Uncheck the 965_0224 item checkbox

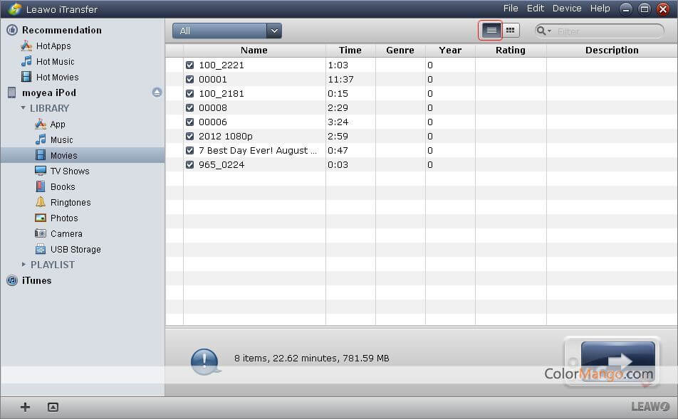coord(189,165)
